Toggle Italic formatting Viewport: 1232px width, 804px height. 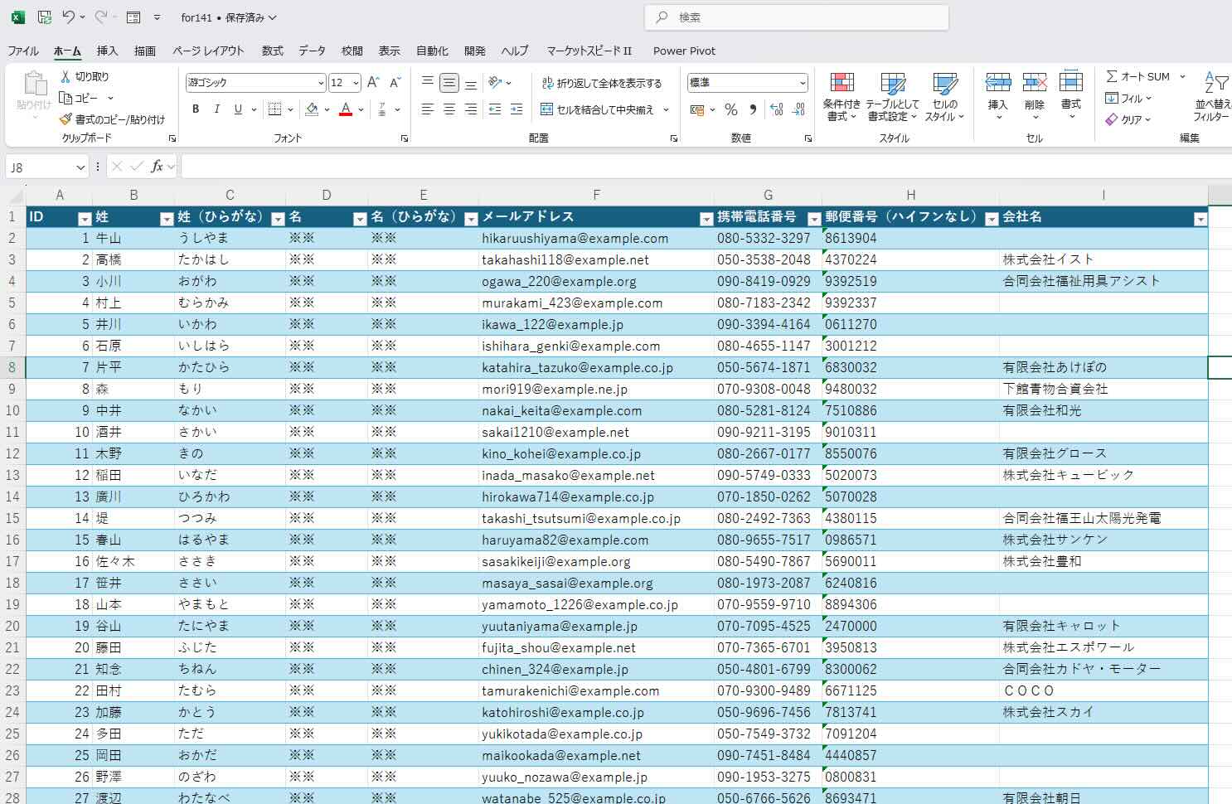coord(217,109)
